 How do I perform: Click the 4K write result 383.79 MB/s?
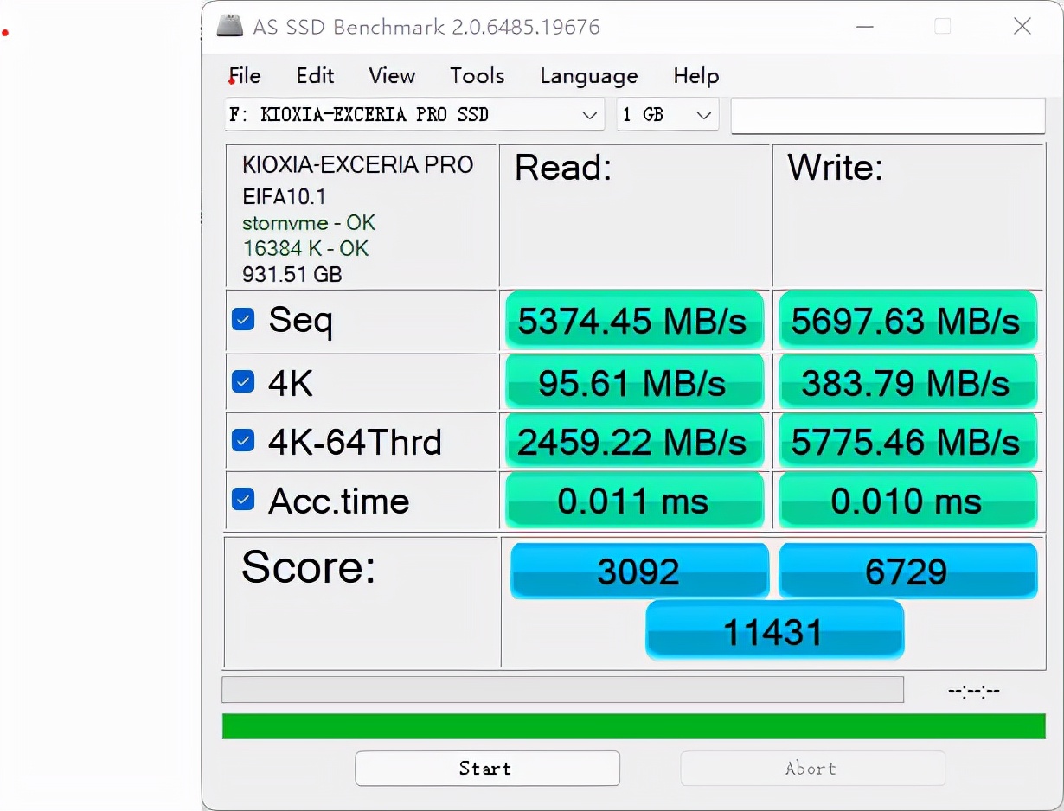point(907,382)
